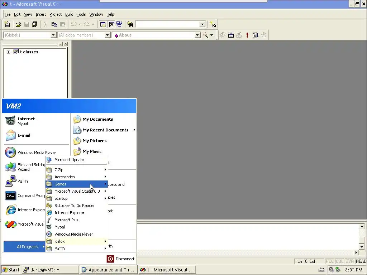Open the Undo history dropdown arrow
Viewport: 367px width, 275px height.
coord(80,24)
